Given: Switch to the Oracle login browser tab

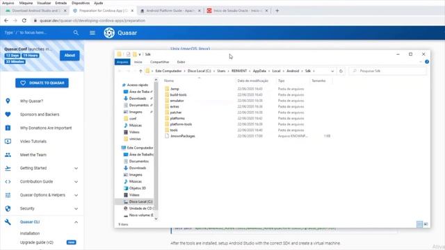Looking at the screenshot, I should click(237, 11).
